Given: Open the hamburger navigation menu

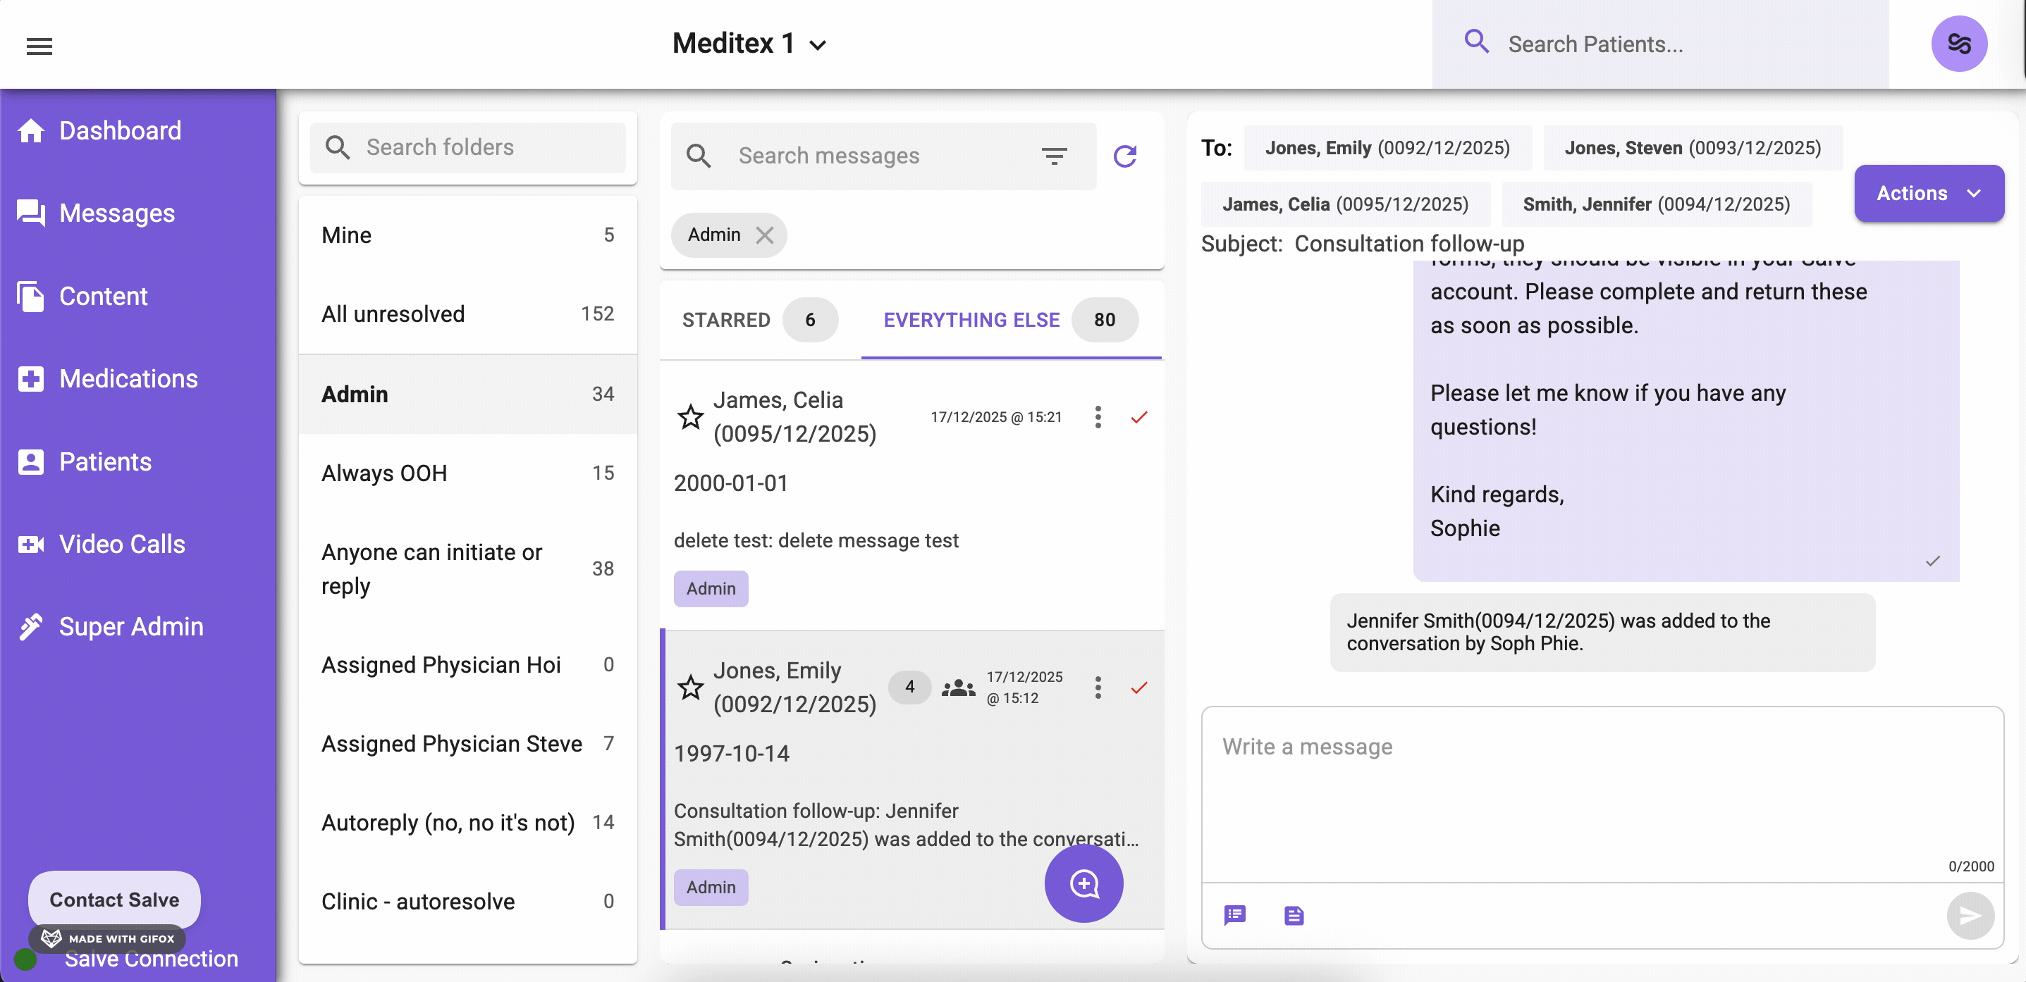Looking at the screenshot, I should 39,46.
